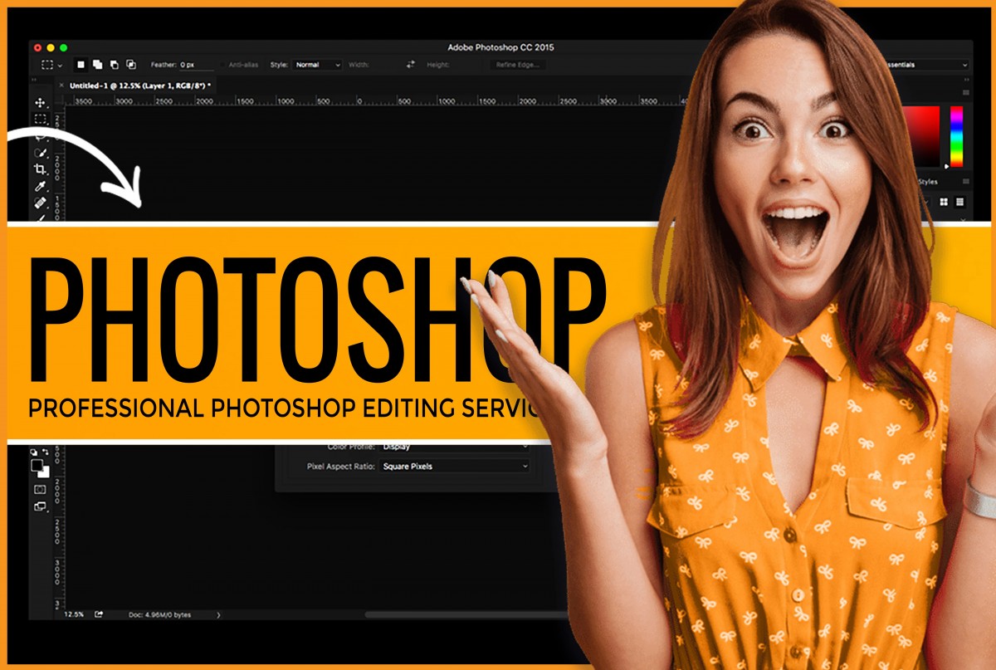This screenshot has width=996, height=670.
Task: Enable New Selection mode in options bar
Action: tap(81, 65)
